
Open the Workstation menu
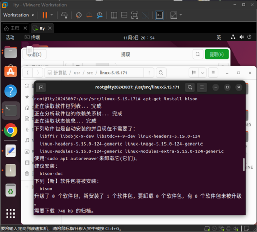(19, 15)
